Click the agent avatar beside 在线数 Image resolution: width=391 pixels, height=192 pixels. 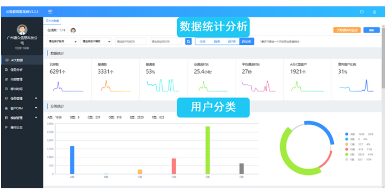click(x=73, y=30)
